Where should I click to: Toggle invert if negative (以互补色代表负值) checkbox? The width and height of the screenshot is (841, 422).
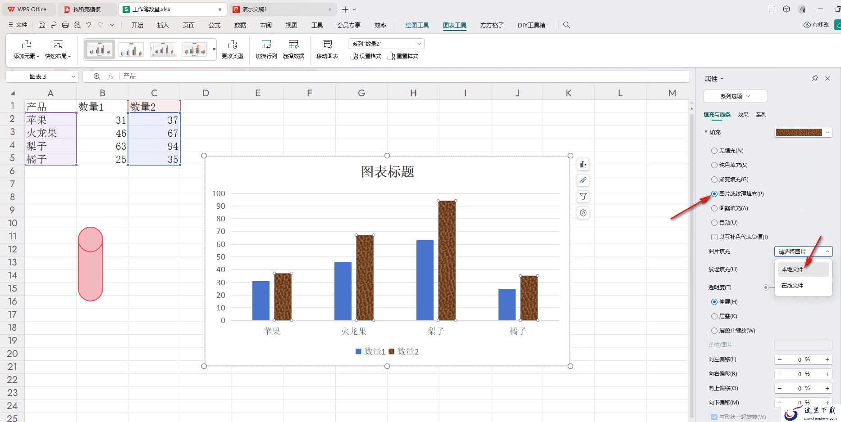click(714, 237)
